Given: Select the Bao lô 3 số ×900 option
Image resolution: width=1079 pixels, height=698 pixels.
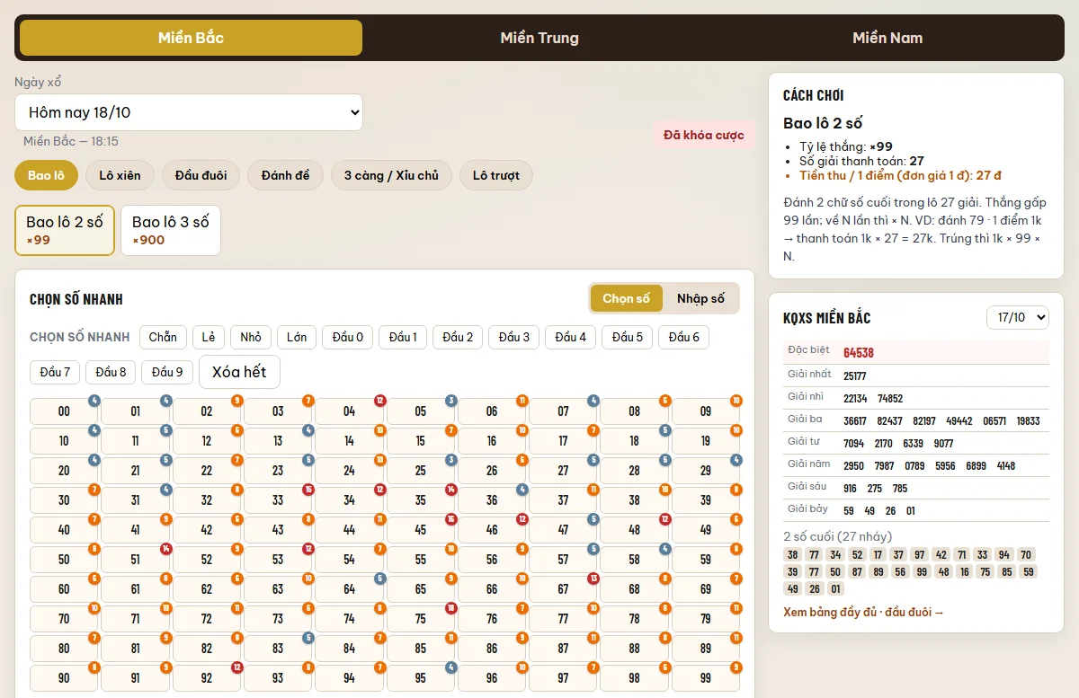Looking at the screenshot, I should [171, 230].
